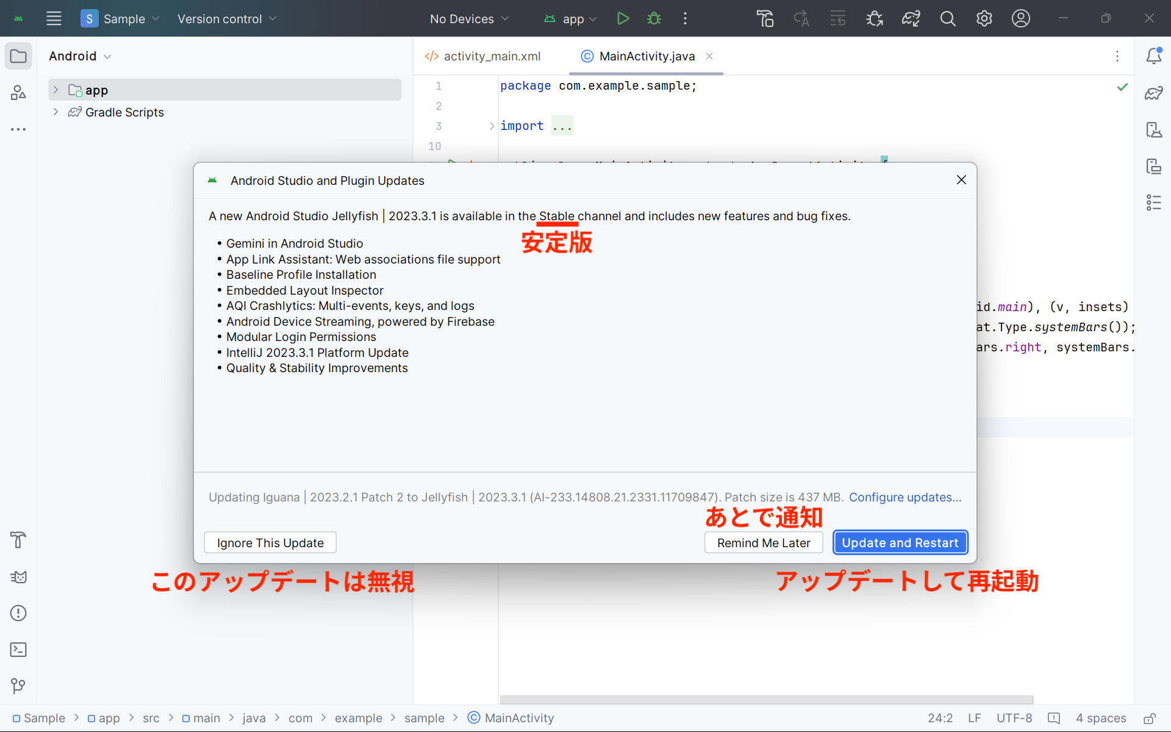Click the horizontal editor scrollbar
This screenshot has height=732, width=1171.
click(x=767, y=699)
